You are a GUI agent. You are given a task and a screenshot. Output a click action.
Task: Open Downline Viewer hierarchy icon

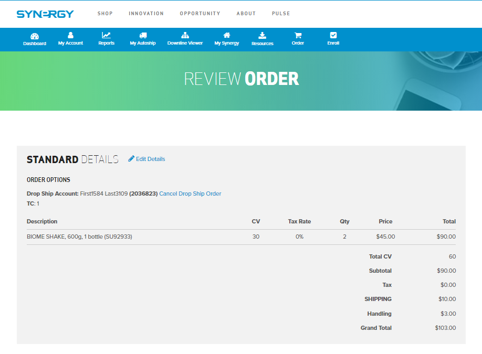(x=185, y=35)
